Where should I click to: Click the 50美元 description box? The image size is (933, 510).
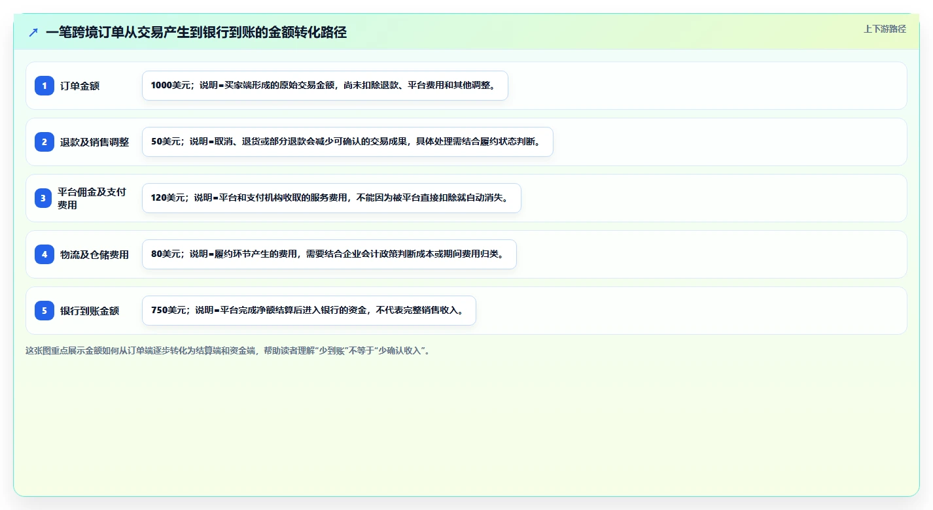(x=347, y=142)
